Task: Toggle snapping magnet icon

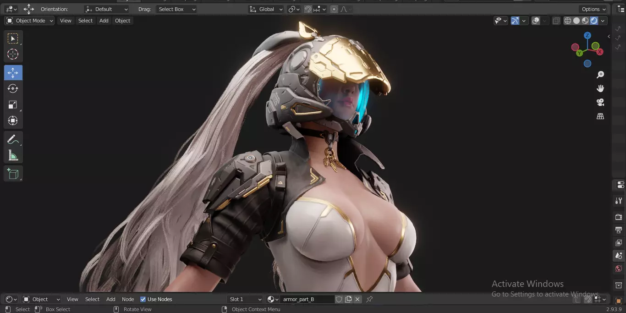Action: point(308,9)
